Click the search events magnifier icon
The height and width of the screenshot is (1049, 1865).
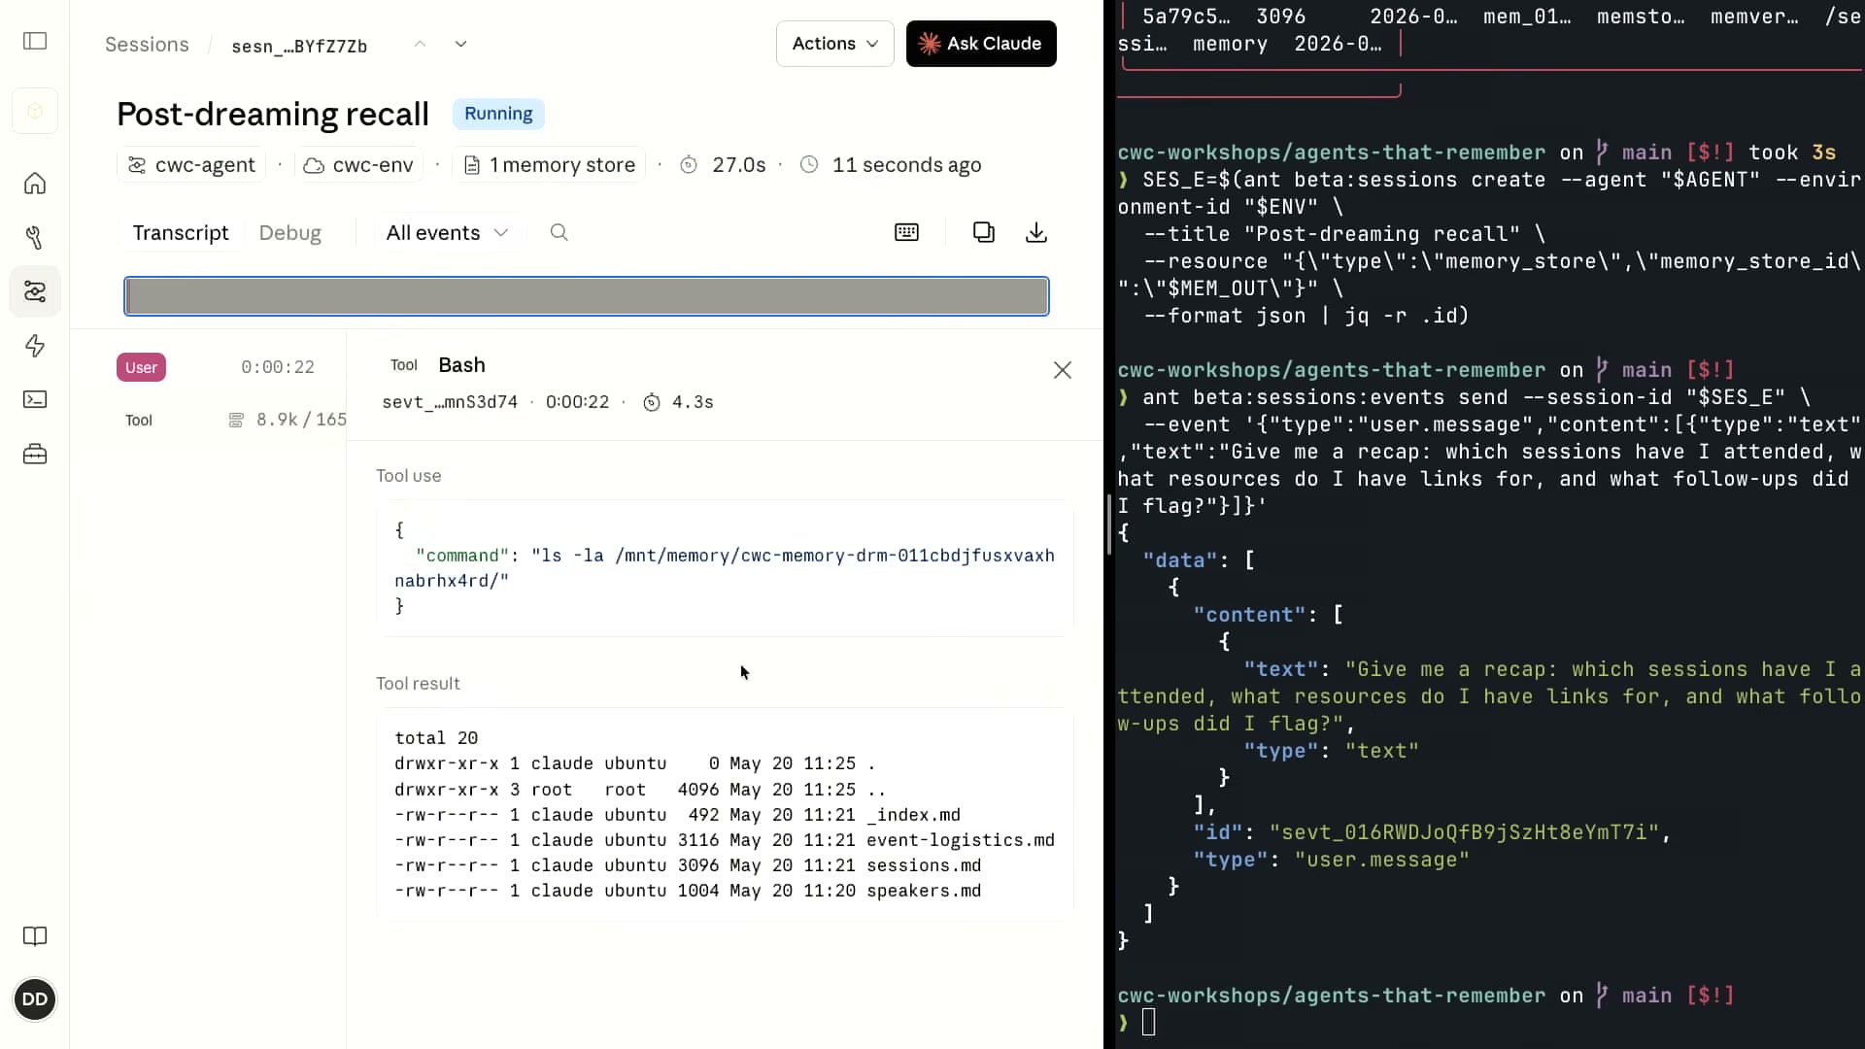559,232
